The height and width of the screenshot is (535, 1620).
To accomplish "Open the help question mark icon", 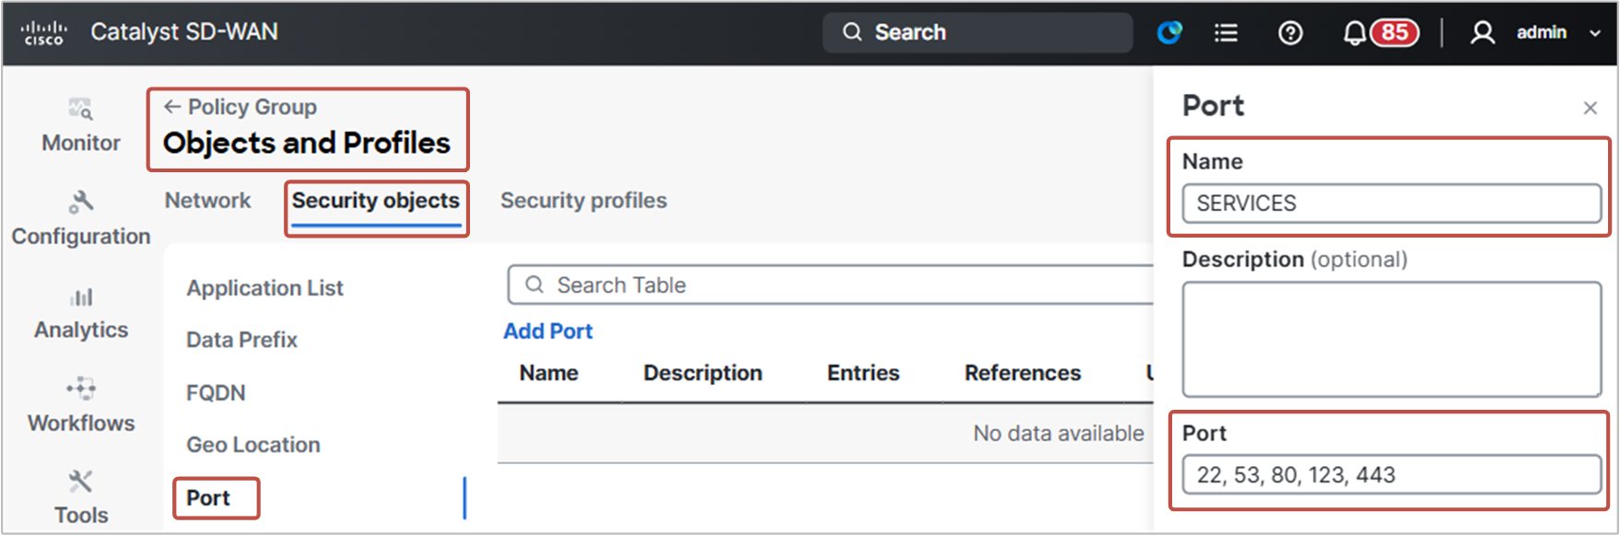I will coord(1290,33).
